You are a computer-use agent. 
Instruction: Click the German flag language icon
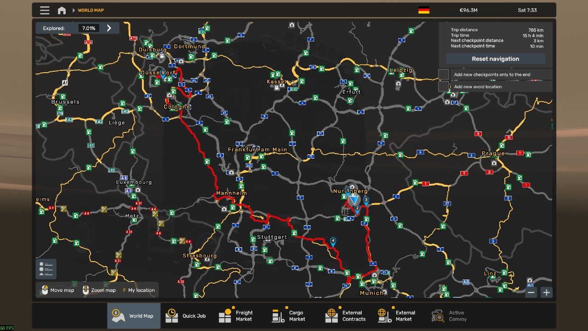[424, 10]
